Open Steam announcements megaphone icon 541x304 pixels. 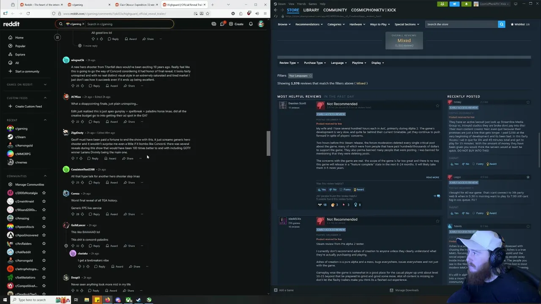coord(454,4)
